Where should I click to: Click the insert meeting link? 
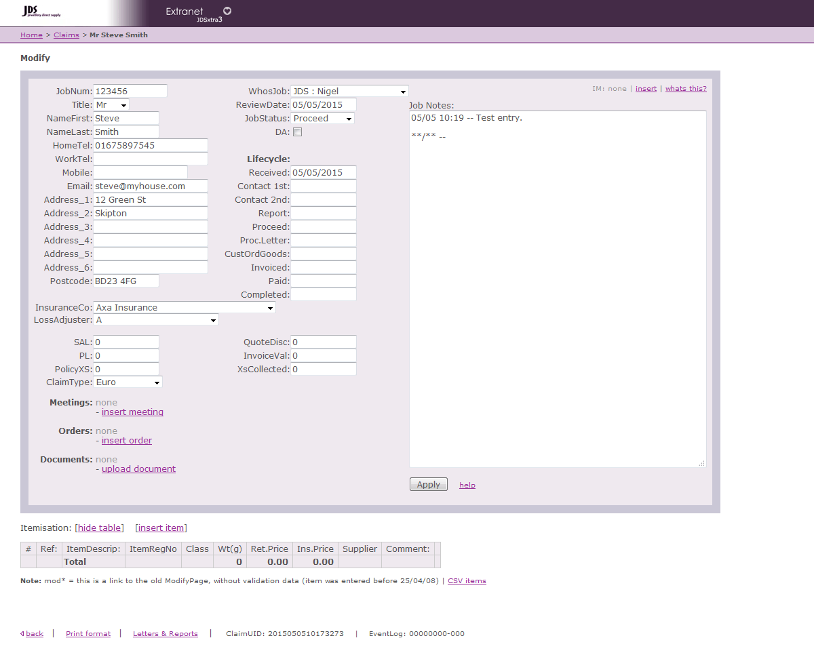click(132, 412)
